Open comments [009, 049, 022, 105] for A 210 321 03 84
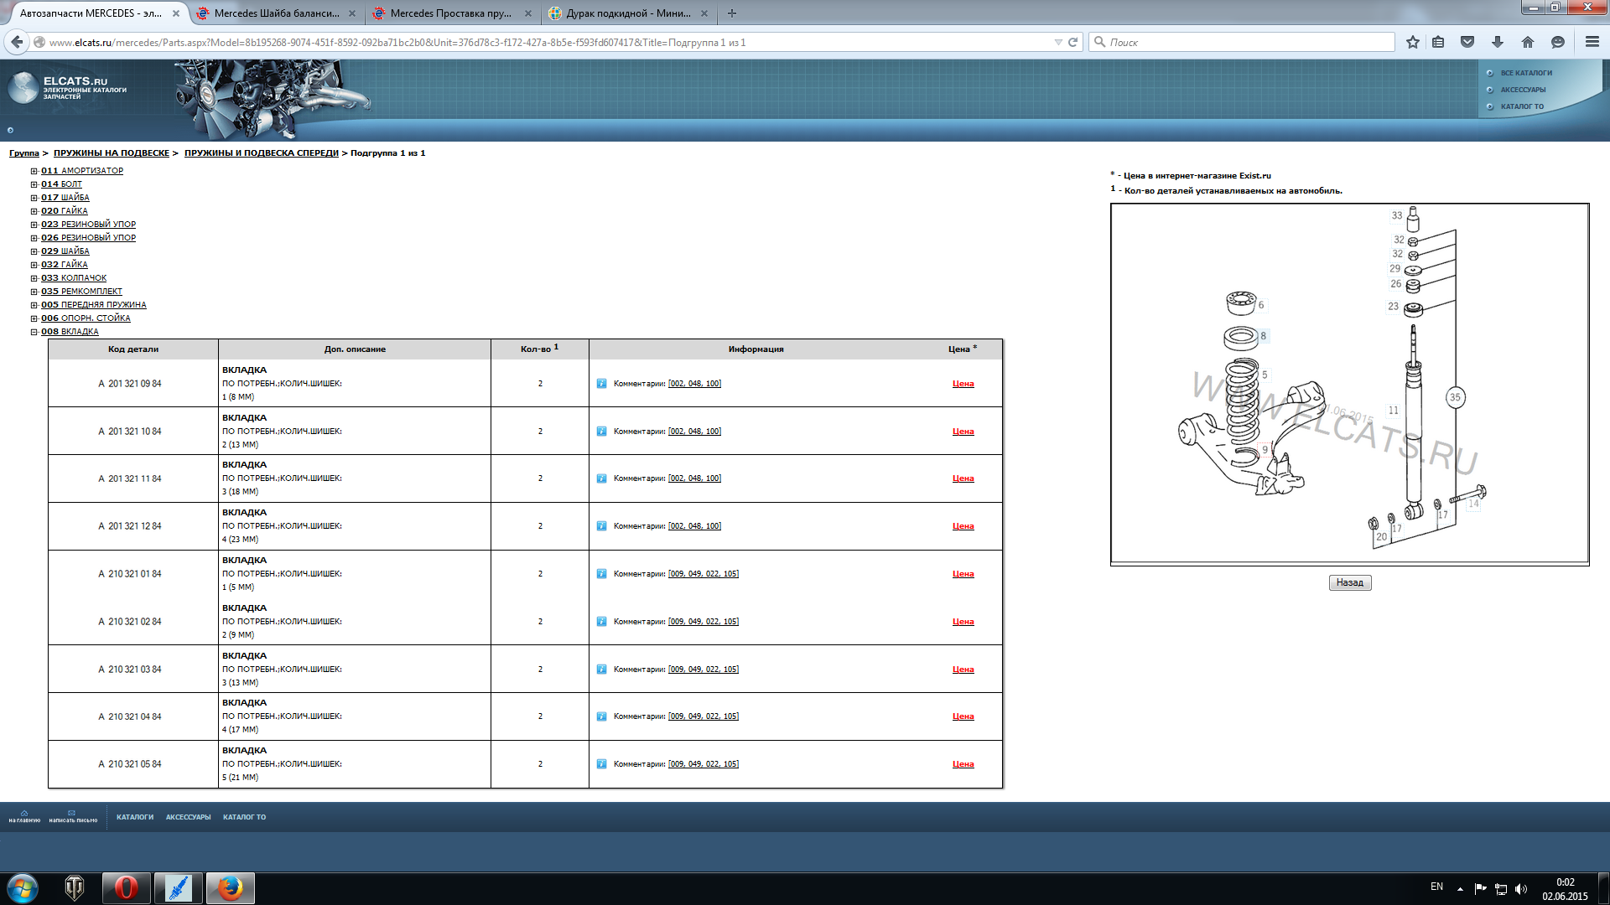1610x905 pixels. 704,670
